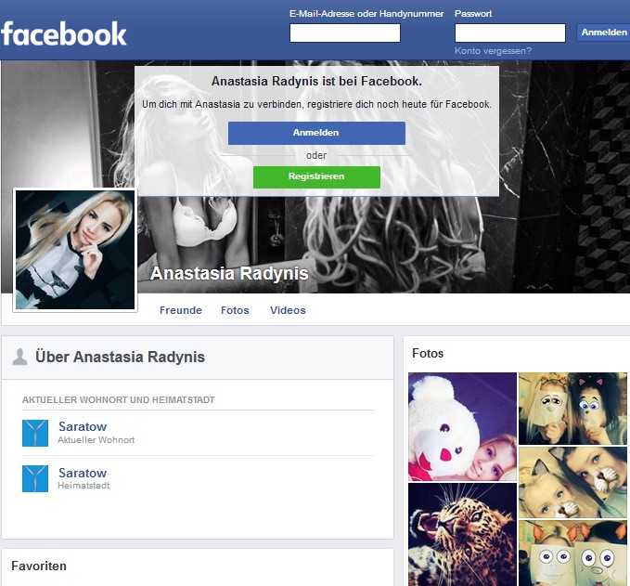This screenshot has height=586, width=630.
Task: Open the Fotos tab
Action: pyautogui.click(x=235, y=310)
